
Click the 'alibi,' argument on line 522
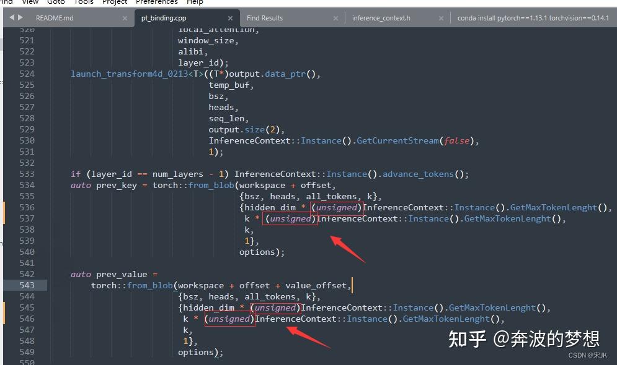click(193, 52)
